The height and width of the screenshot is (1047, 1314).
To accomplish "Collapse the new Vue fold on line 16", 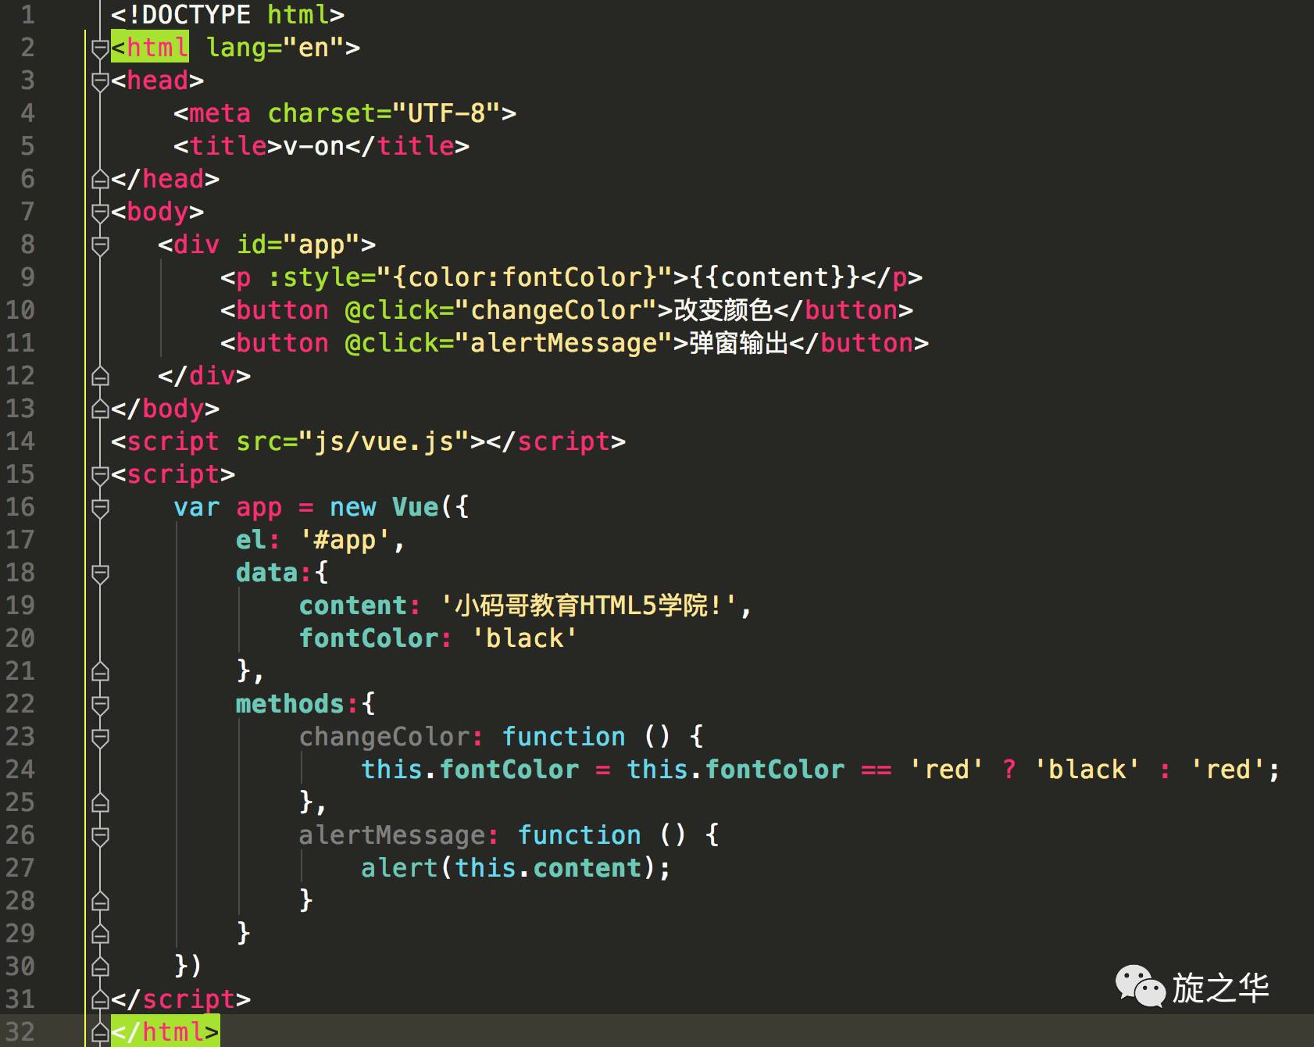I will (x=100, y=508).
